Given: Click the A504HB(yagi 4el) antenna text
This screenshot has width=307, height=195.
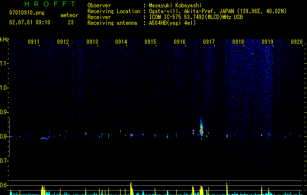Looking at the screenshot, I should (172, 23).
